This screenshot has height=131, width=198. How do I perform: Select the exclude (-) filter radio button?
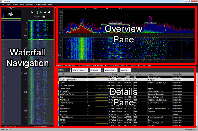(70, 71)
